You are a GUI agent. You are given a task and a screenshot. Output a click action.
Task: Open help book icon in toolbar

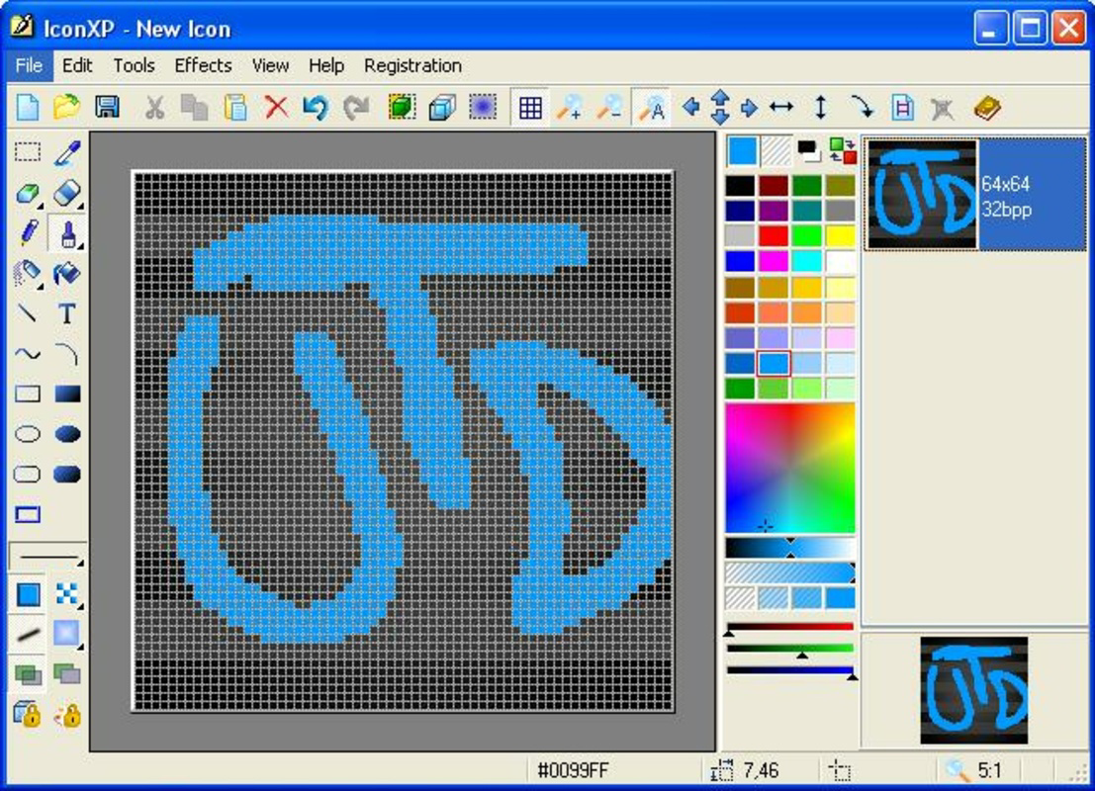coord(987,108)
